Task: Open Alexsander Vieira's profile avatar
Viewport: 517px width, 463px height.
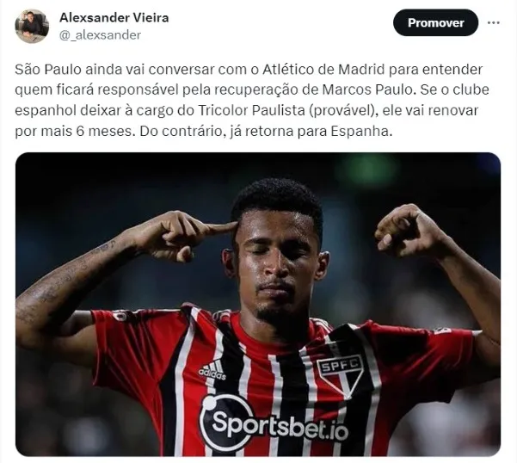Action: pyautogui.click(x=32, y=26)
